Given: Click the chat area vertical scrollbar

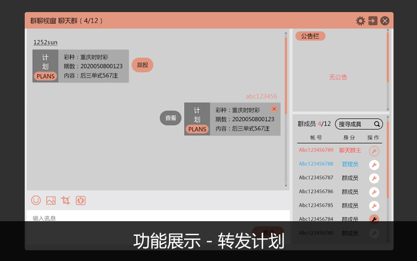Looking at the screenshot, I should point(286,76).
